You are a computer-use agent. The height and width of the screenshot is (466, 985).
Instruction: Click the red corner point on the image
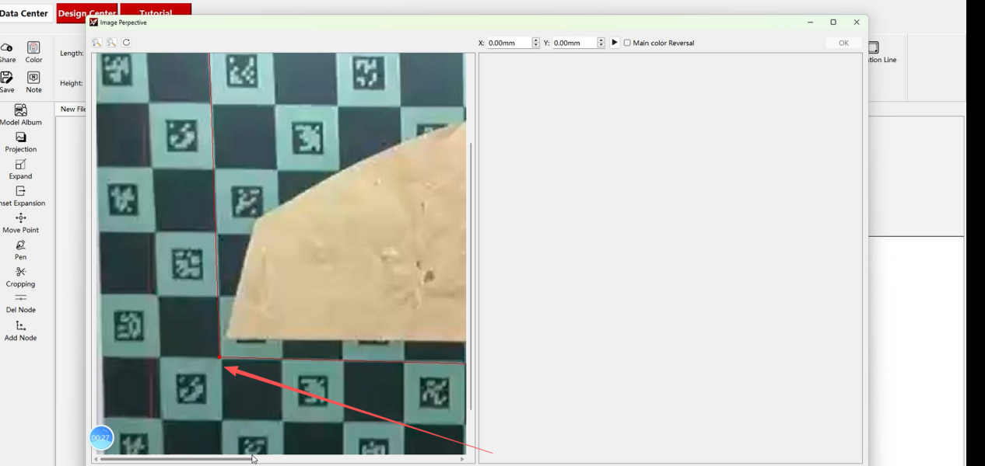coord(220,357)
